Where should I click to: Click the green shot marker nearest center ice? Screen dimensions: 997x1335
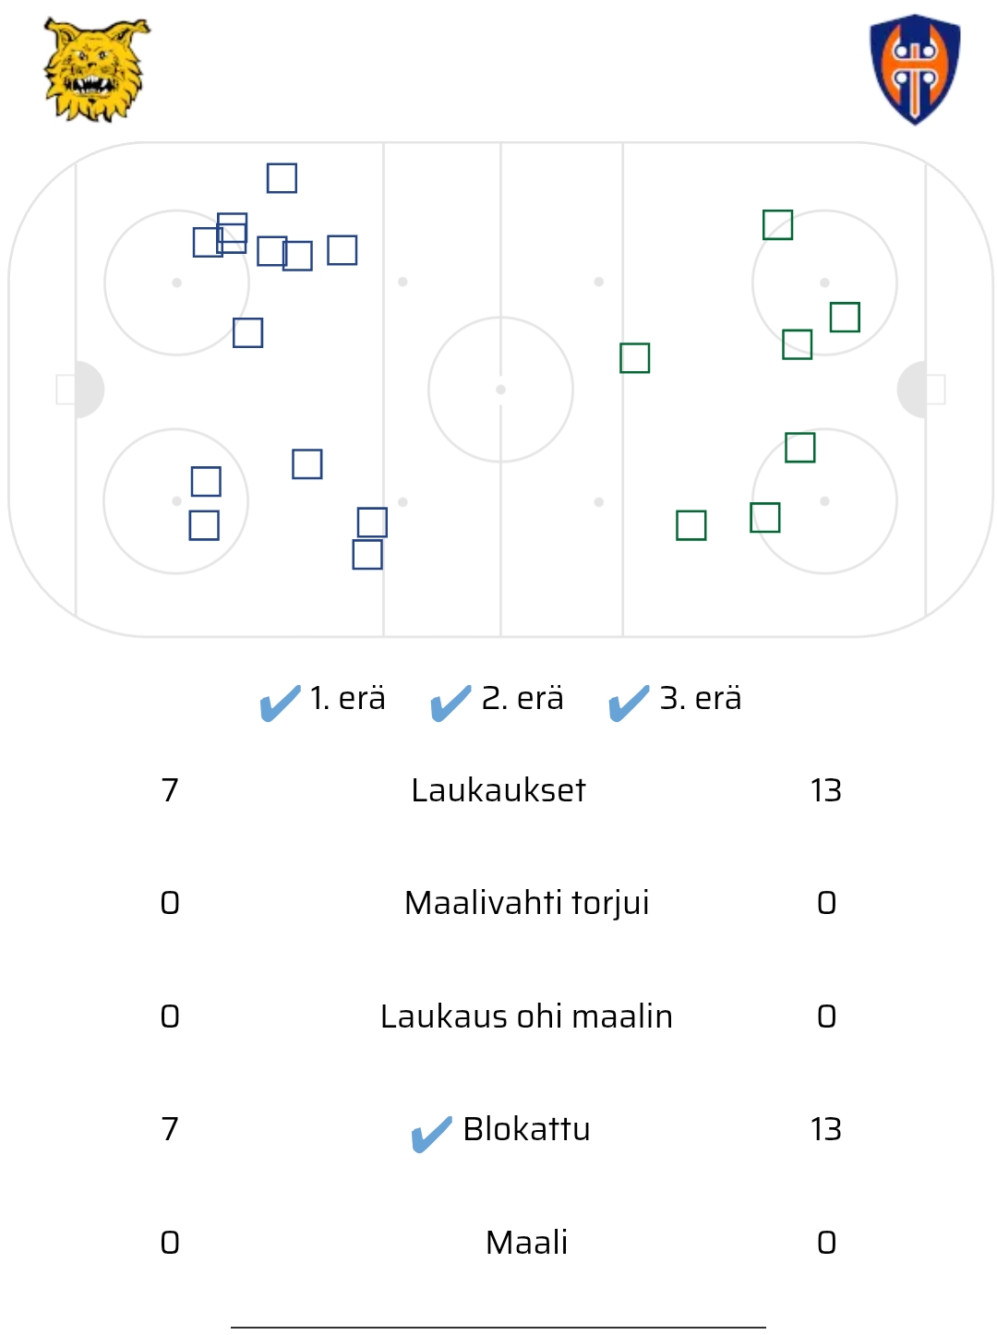[x=634, y=357]
